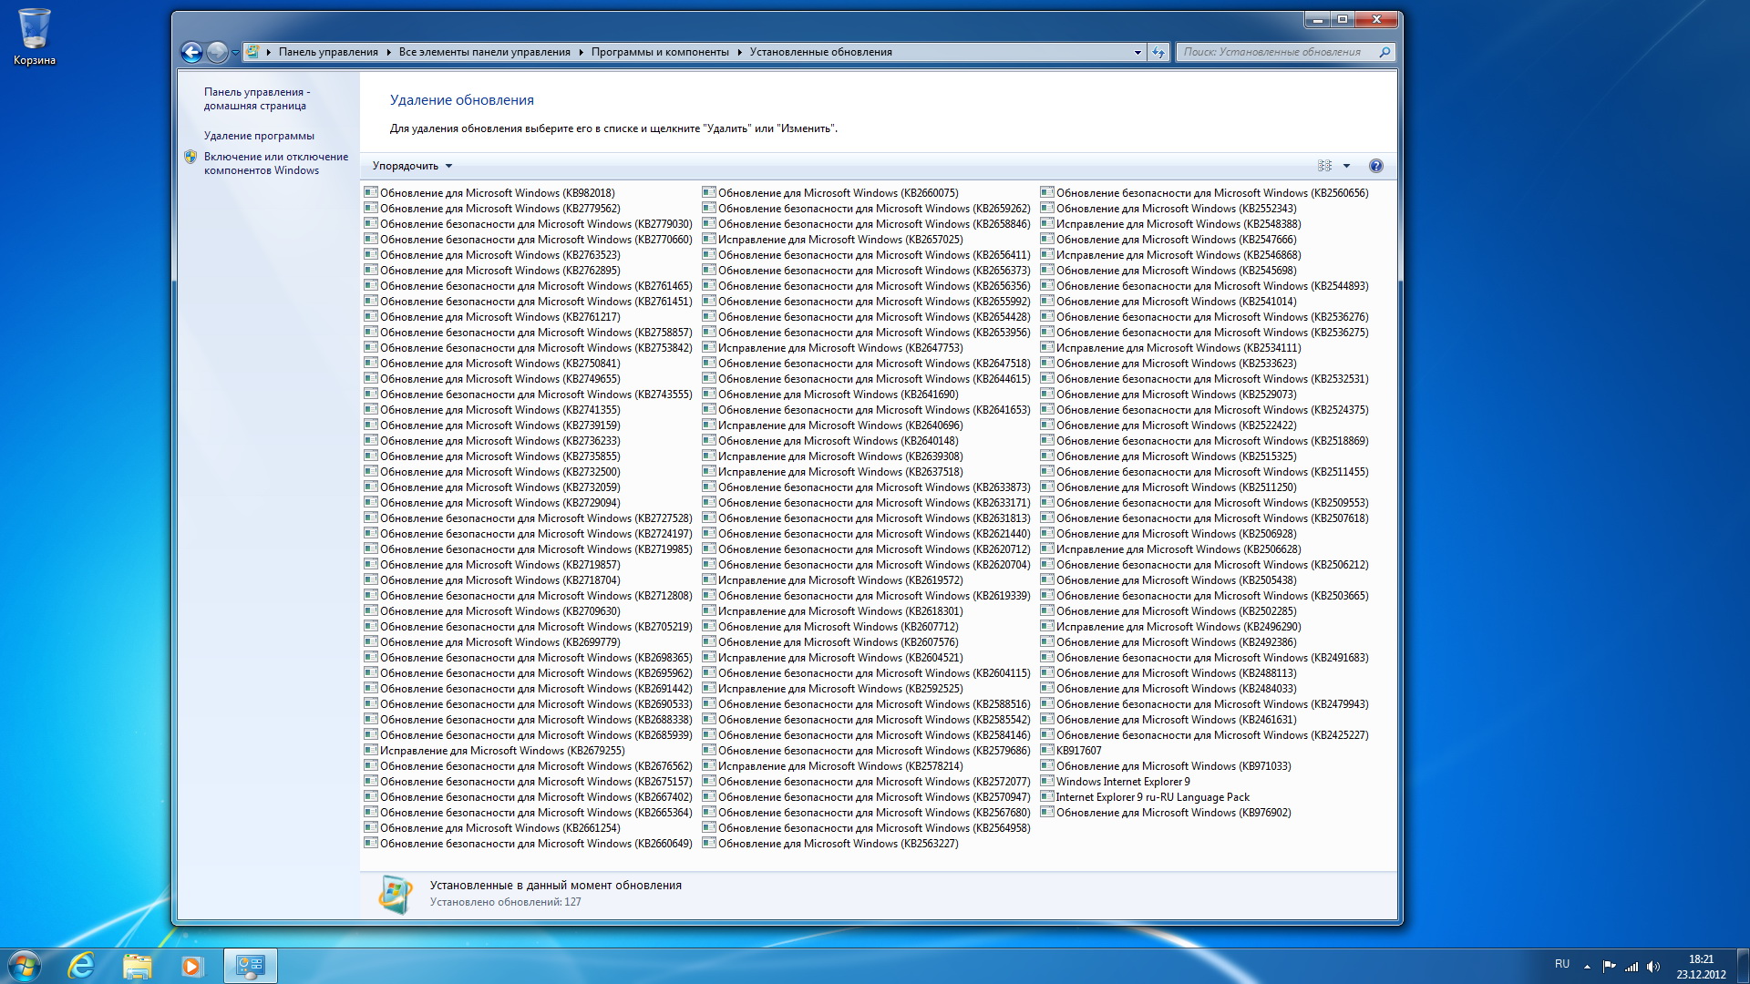
Task: Select update KB982018 in the list
Action: pos(497,193)
